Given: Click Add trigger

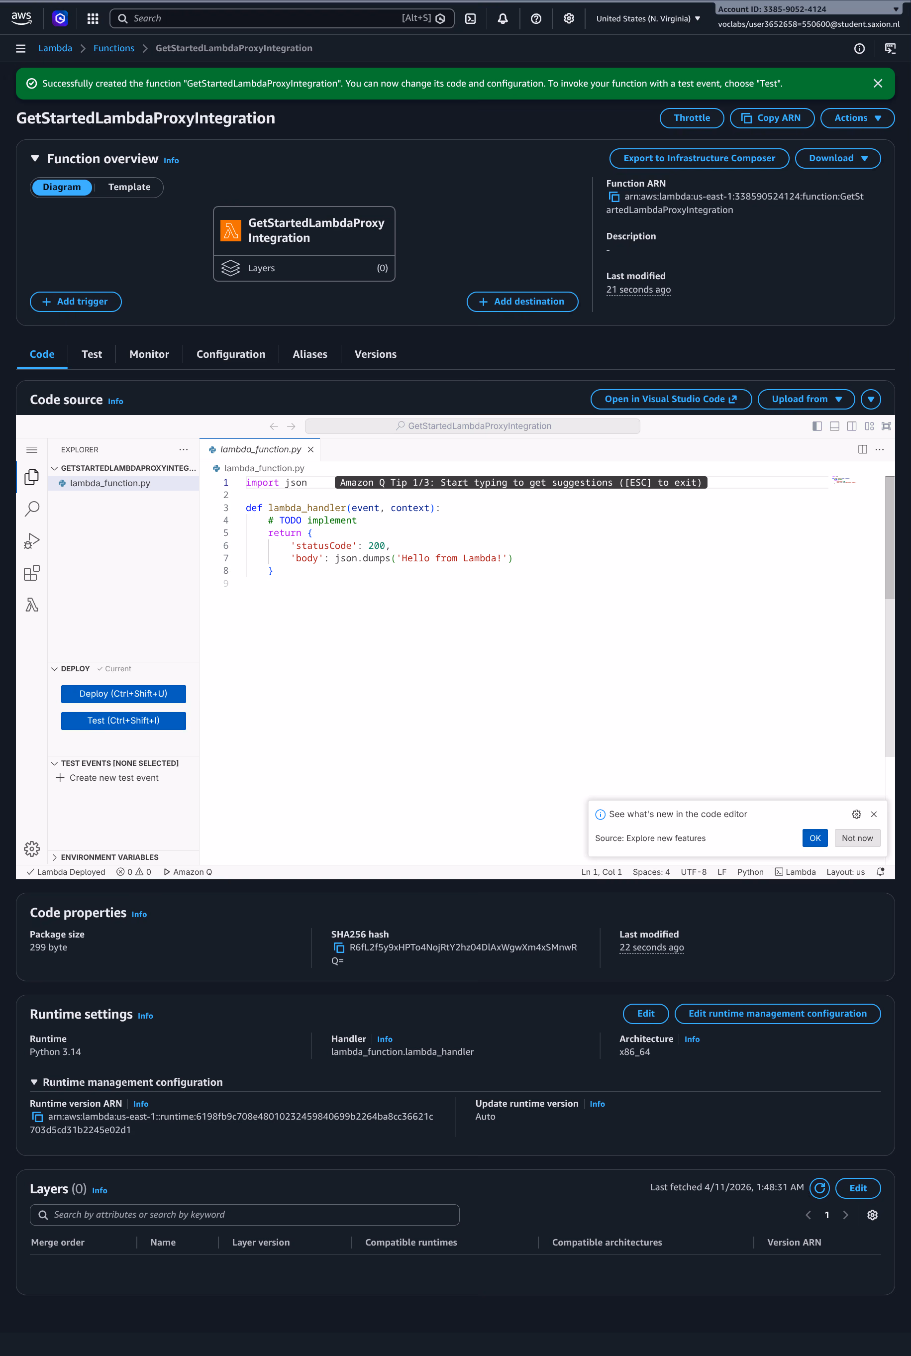Looking at the screenshot, I should [x=76, y=302].
